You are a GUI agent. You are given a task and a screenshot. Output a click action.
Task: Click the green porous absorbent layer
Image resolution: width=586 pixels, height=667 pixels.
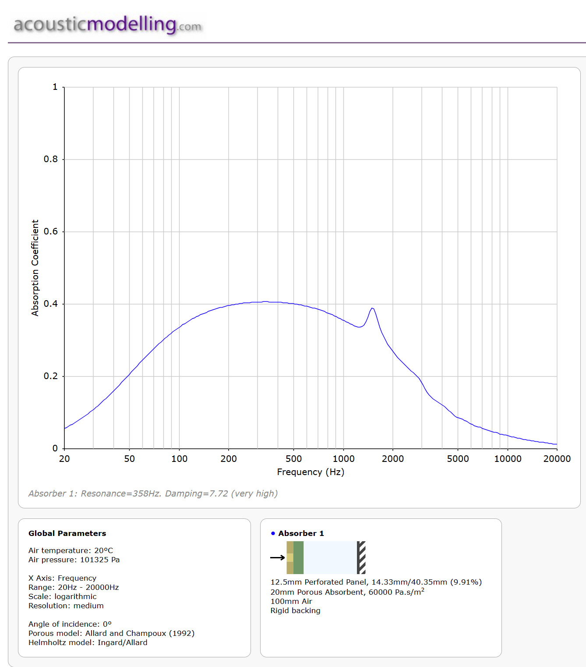pos(299,557)
